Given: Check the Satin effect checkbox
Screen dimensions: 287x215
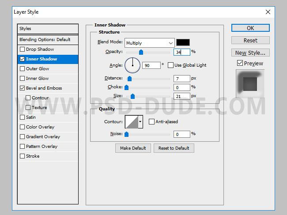Looking at the screenshot, I should pyautogui.click(x=23, y=117).
